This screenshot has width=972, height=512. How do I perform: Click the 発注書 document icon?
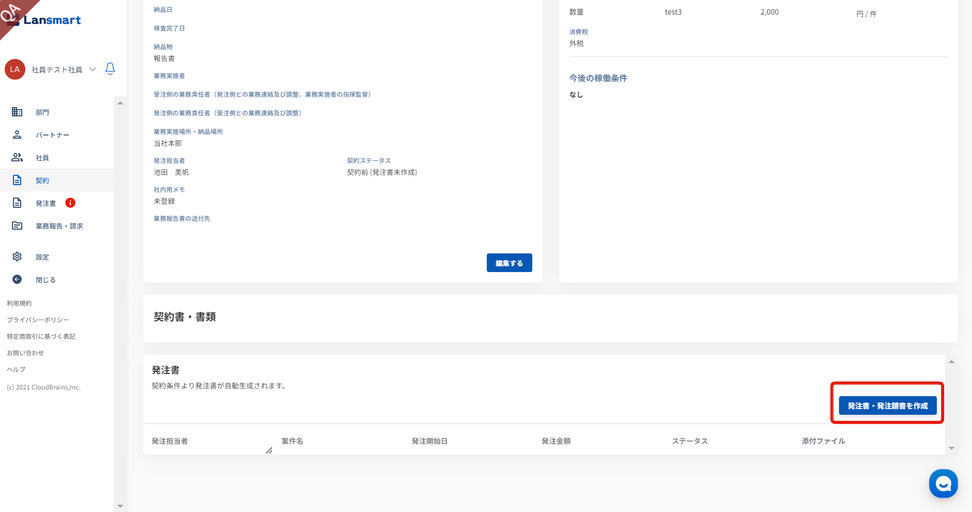[17, 203]
